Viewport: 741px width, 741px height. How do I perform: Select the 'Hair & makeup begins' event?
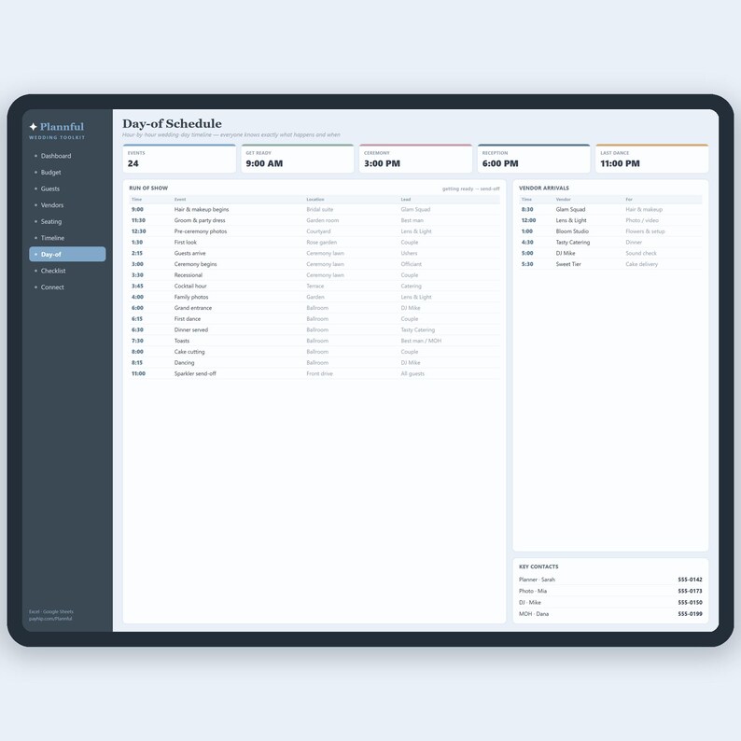click(315, 209)
